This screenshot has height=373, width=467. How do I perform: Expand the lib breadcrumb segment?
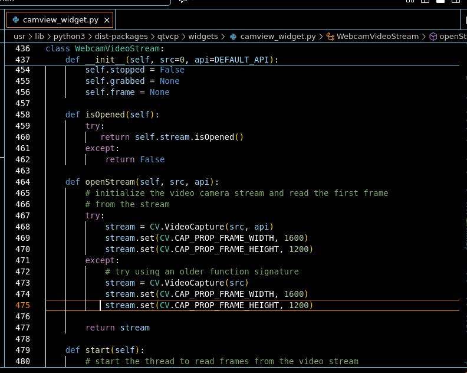tap(40, 37)
